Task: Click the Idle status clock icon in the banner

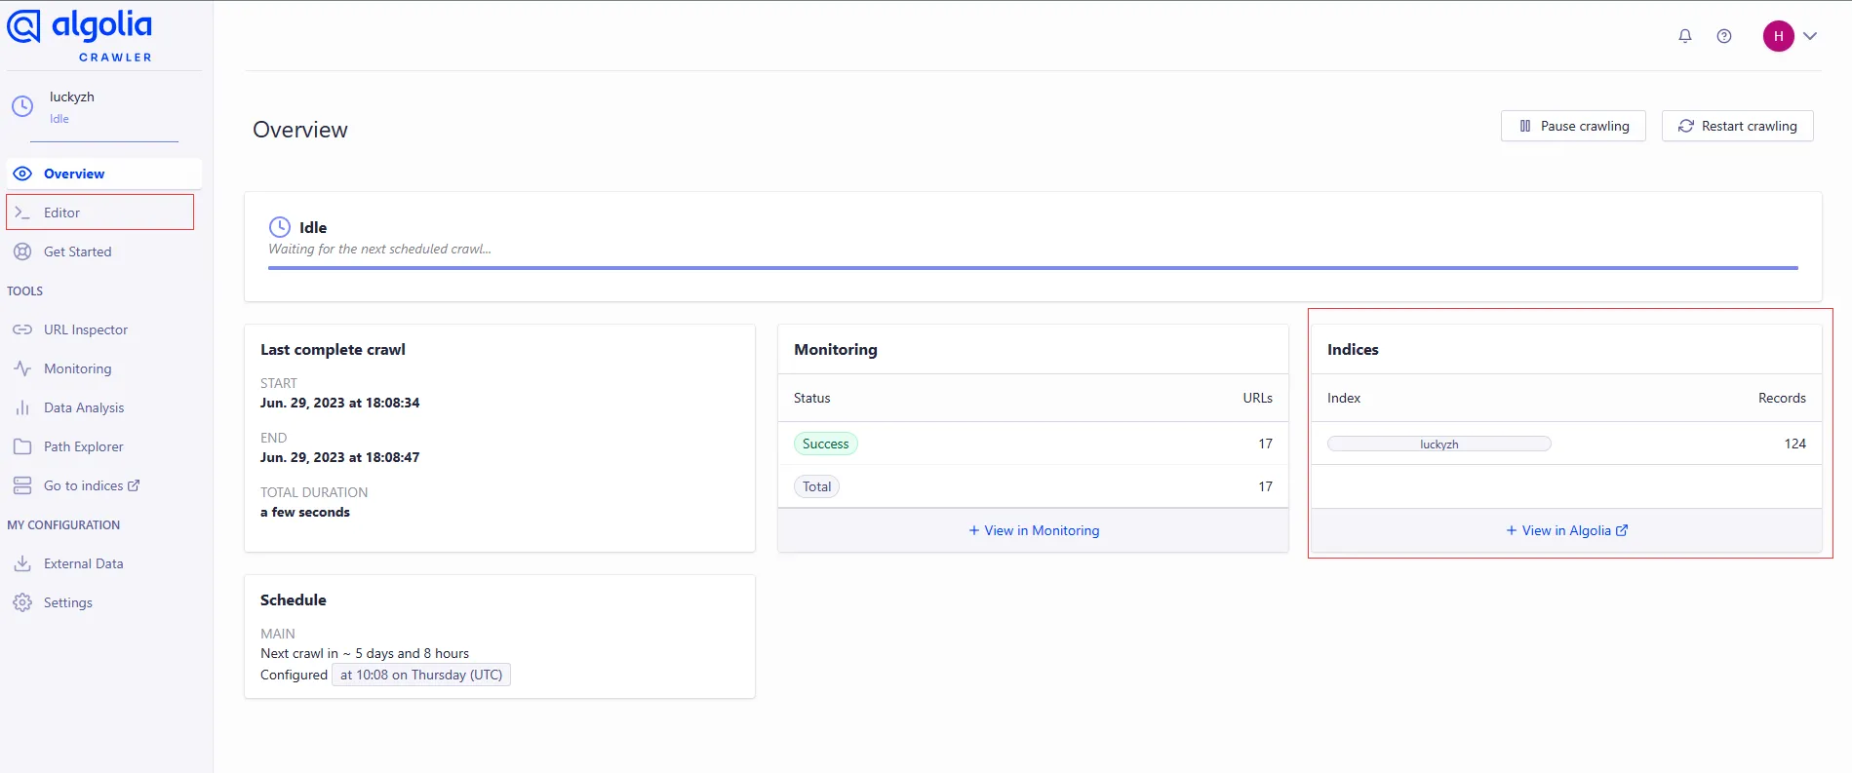Action: pyautogui.click(x=280, y=227)
